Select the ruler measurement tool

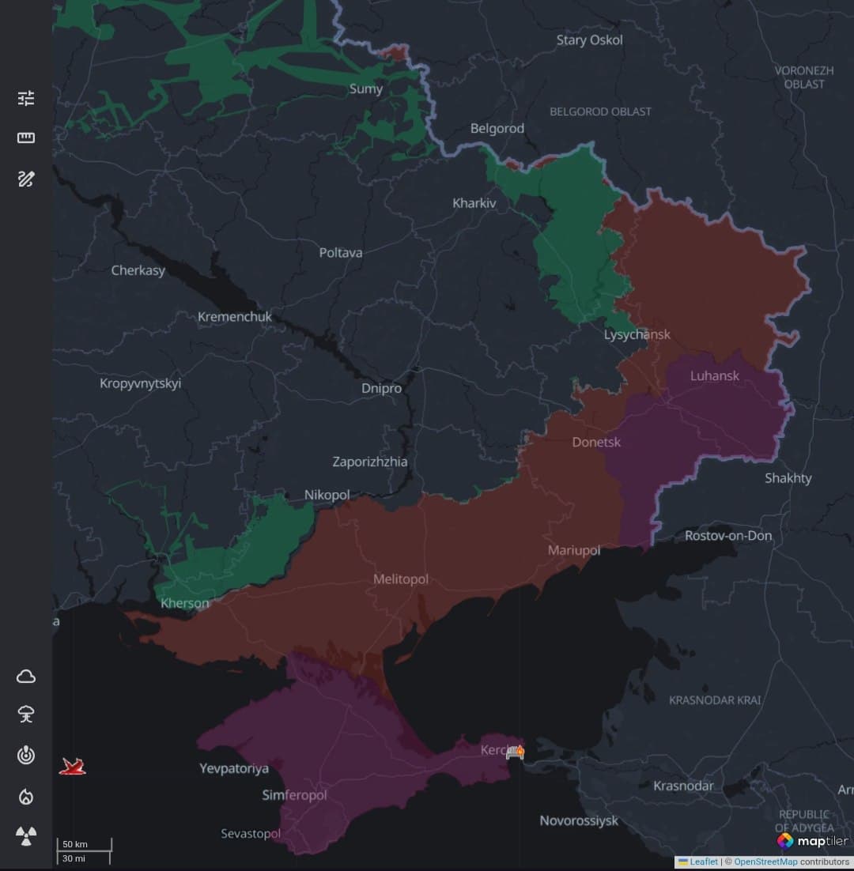pyautogui.click(x=27, y=137)
